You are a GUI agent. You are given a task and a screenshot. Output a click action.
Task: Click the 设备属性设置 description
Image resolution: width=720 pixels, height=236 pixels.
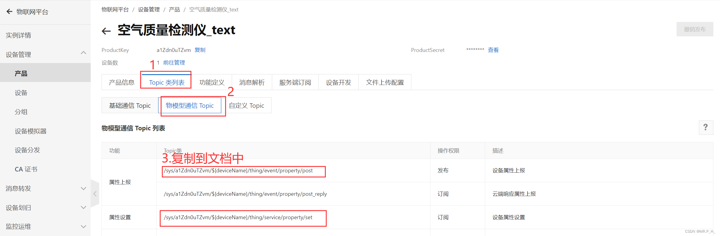(509, 217)
